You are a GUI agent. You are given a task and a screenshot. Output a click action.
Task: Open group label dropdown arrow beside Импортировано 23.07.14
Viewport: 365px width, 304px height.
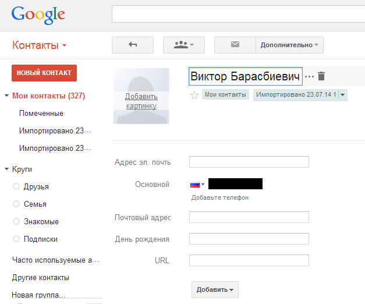(343, 95)
